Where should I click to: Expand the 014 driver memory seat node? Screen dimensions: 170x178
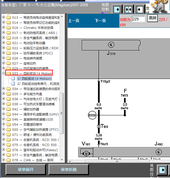[x=3, y=22]
